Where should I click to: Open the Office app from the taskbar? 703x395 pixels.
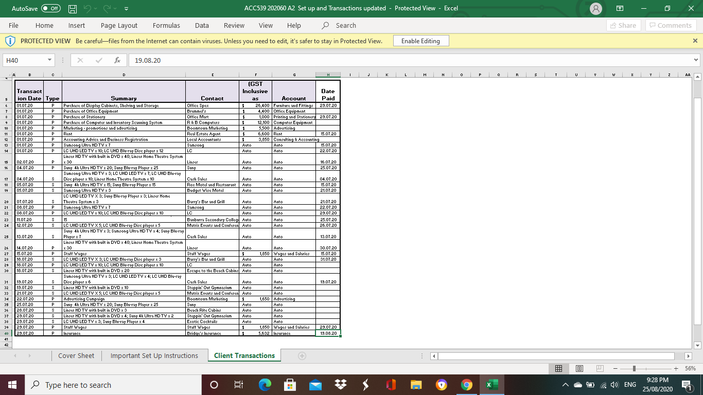point(391,385)
